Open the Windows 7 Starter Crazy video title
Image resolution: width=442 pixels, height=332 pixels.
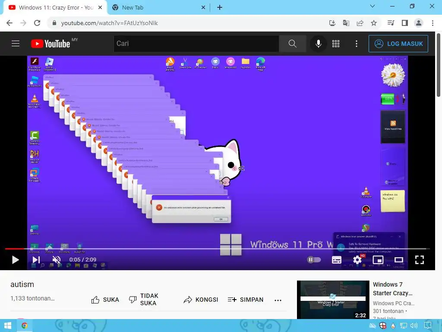point(392,289)
